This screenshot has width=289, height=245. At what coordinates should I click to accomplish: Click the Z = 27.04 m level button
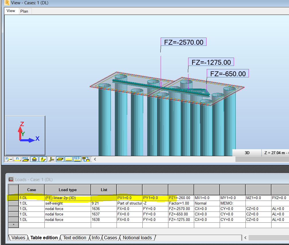pyautogui.click(x=275, y=152)
